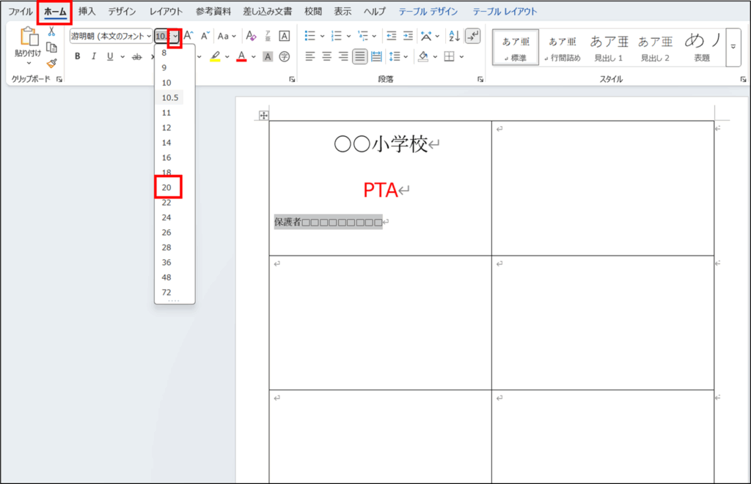This screenshot has height=484, width=751.
Task: Open the レイアウト tab
Action: pyautogui.click(x=166, y=11)
